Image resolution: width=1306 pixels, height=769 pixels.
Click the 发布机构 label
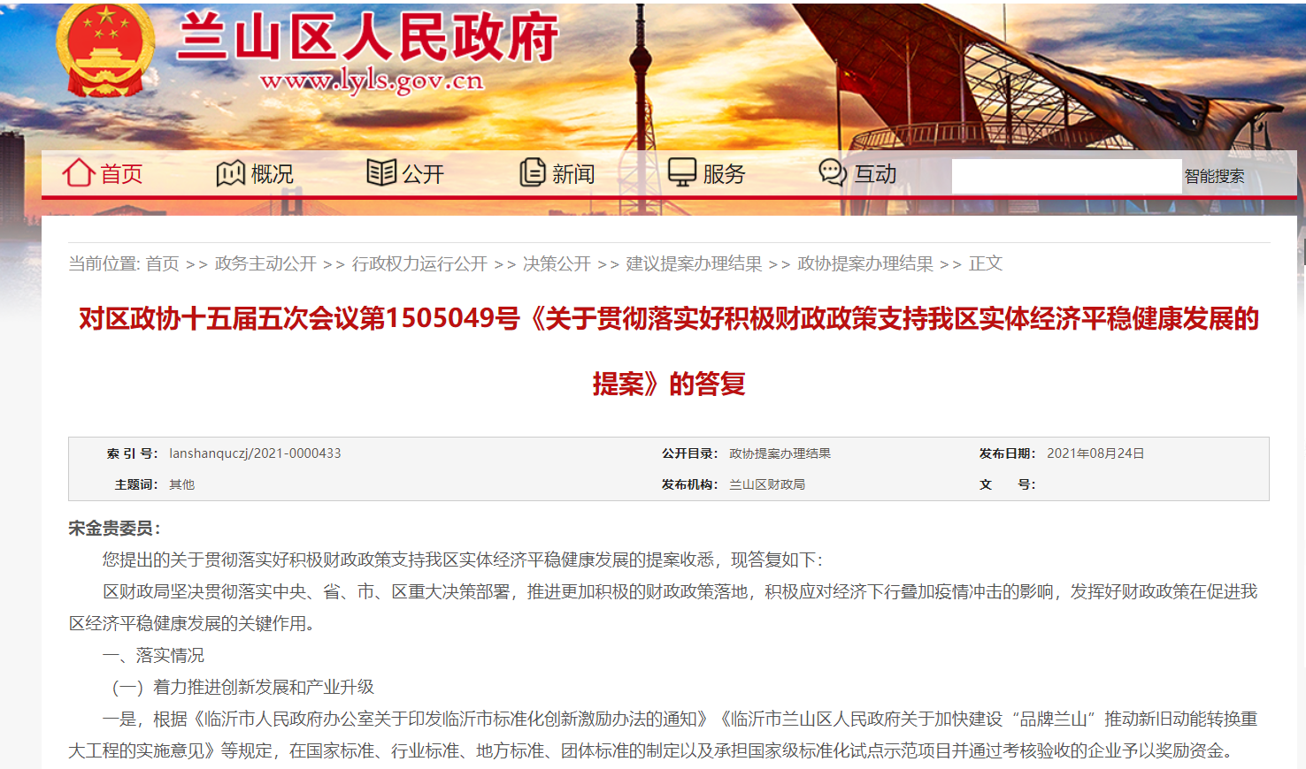(688, 484)
